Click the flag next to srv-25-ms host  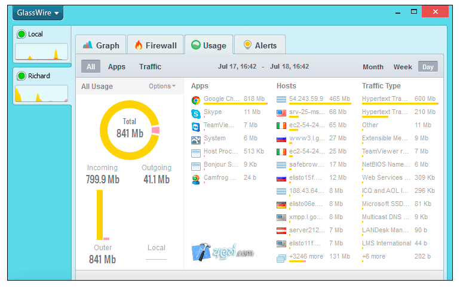coord(281,112)
